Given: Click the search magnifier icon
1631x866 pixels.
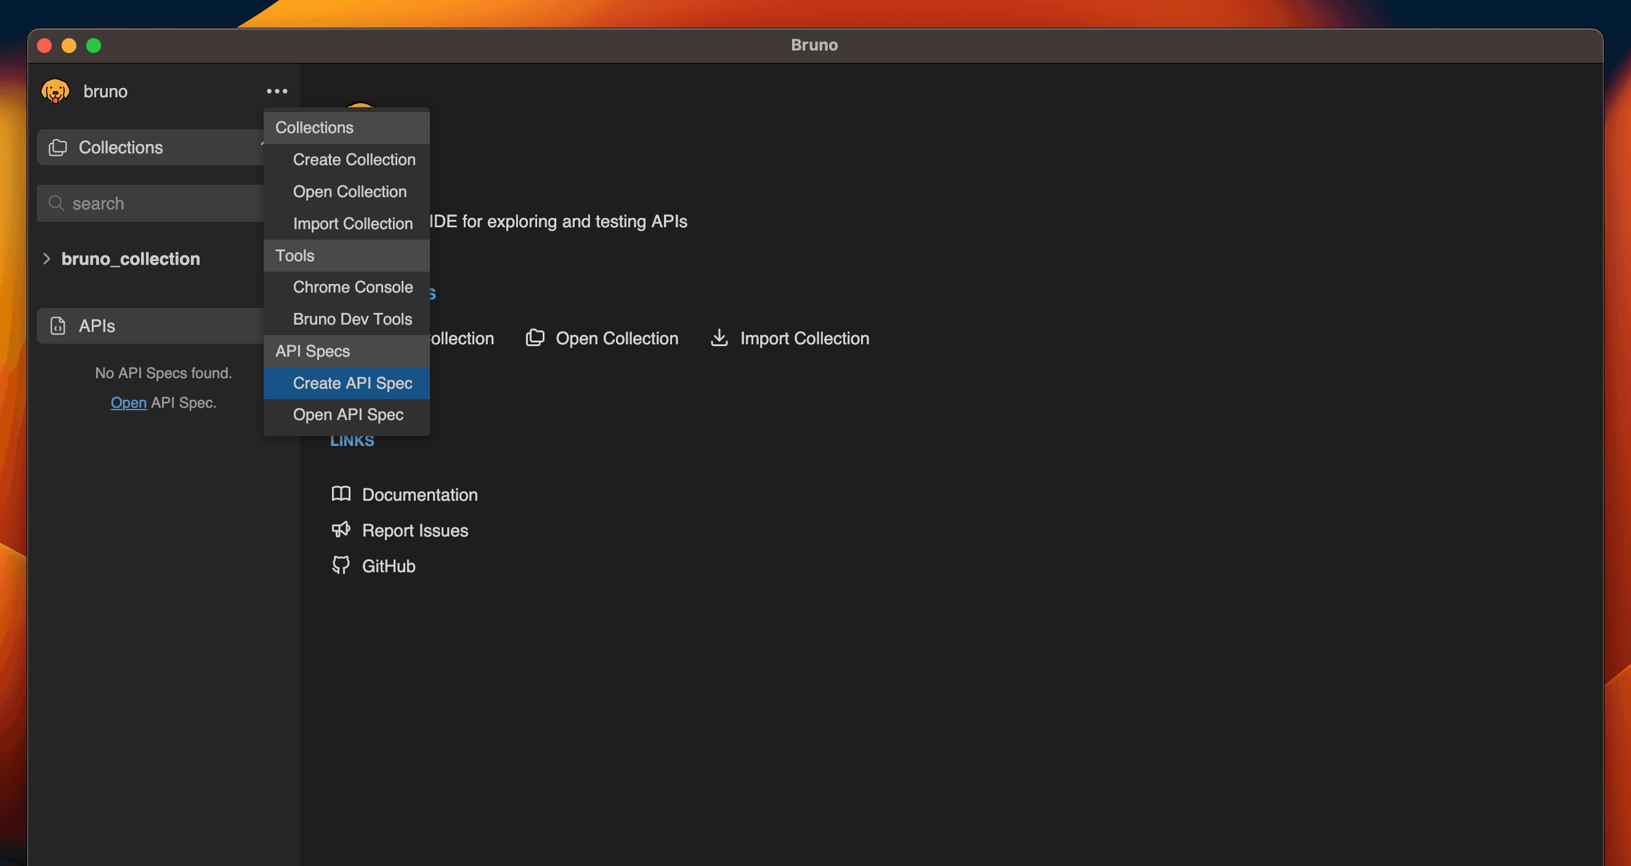Looking at the screenshot, I should tap(57, 203).
